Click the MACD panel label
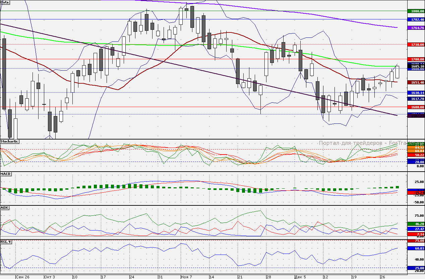Screen dimensions: 425x279 [x=6, y=174]
